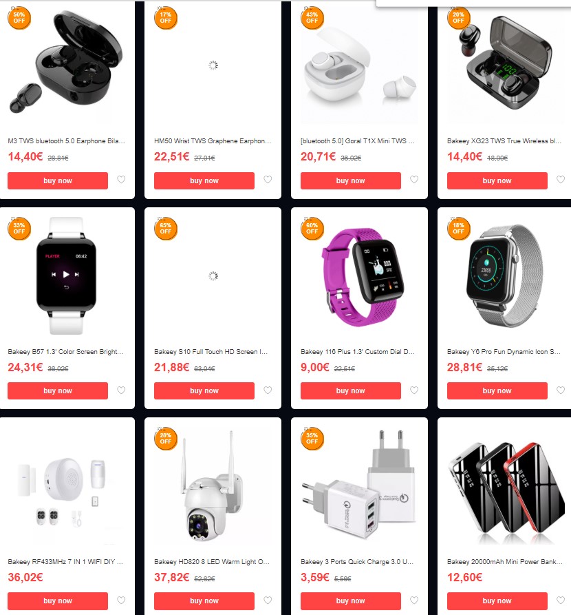The width and height of the screenshot is (571, 615).
Task: Favorite the M3 TWS earphone with heart icon
Action: (x=122, y=180)
